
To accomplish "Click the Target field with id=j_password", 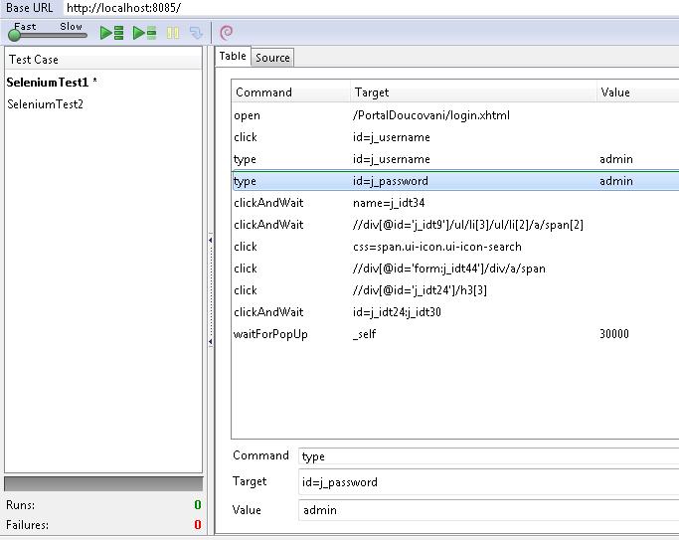I will 488,482.
